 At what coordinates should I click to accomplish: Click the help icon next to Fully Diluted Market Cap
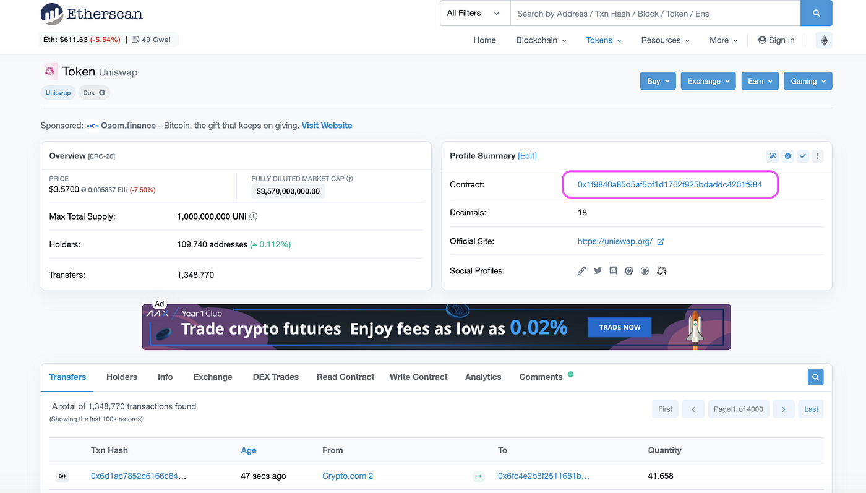pos(349,179)
